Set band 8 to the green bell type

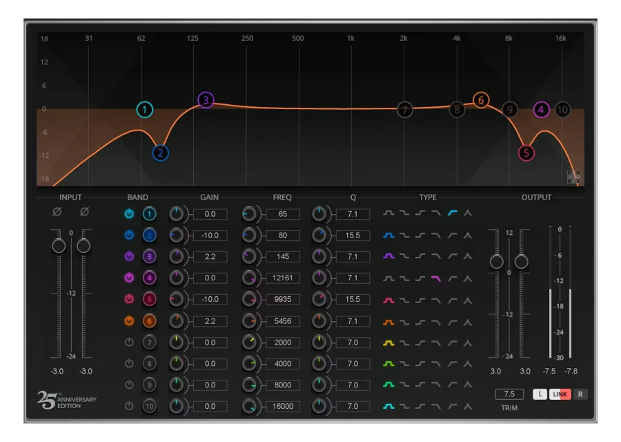tap(388, 364)
